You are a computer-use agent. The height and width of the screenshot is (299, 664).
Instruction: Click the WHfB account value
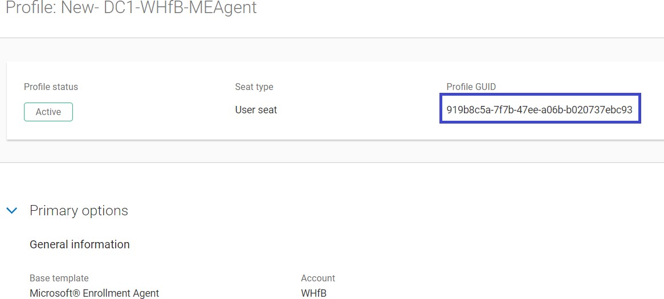(313, 293)
